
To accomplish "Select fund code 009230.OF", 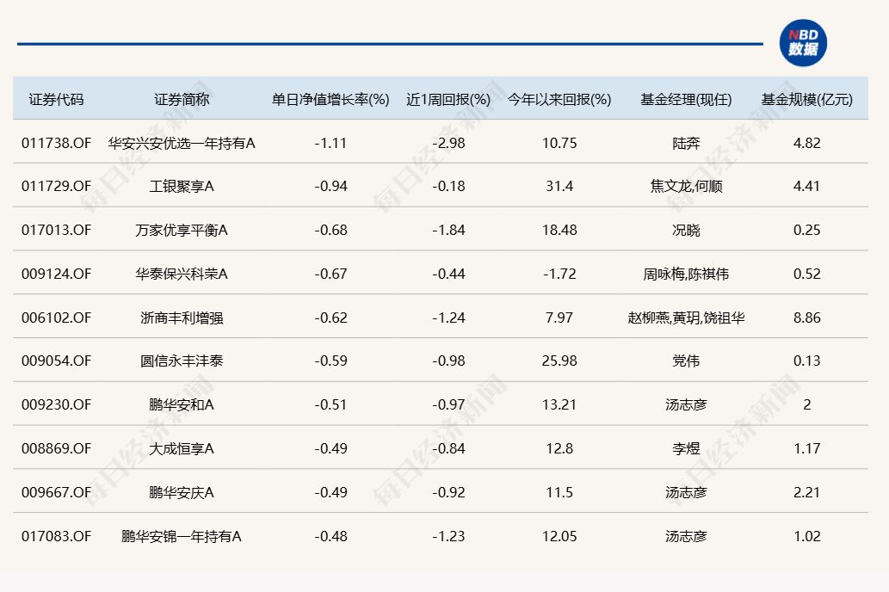I will click(56, 404).
